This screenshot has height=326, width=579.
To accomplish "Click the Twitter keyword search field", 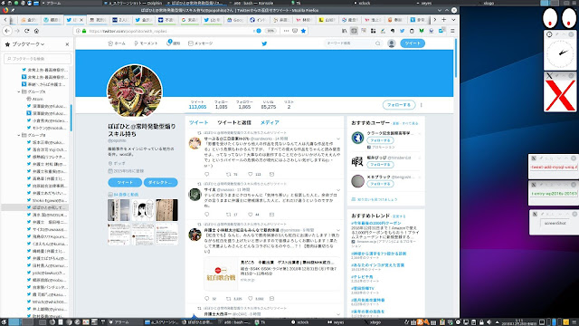I will (354, 43).
